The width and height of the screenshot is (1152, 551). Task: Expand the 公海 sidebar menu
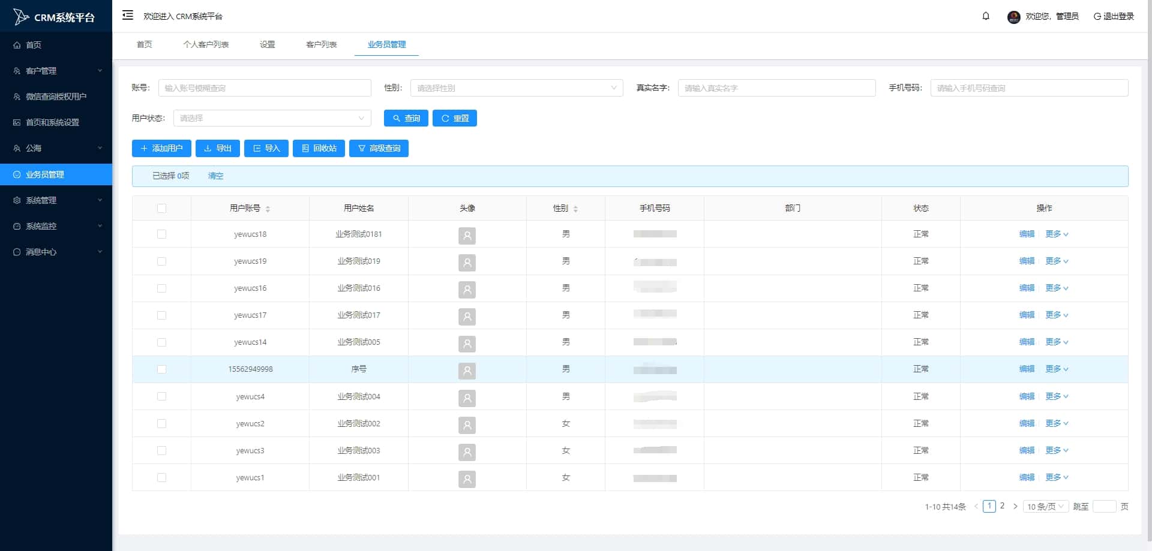[56, 148]
